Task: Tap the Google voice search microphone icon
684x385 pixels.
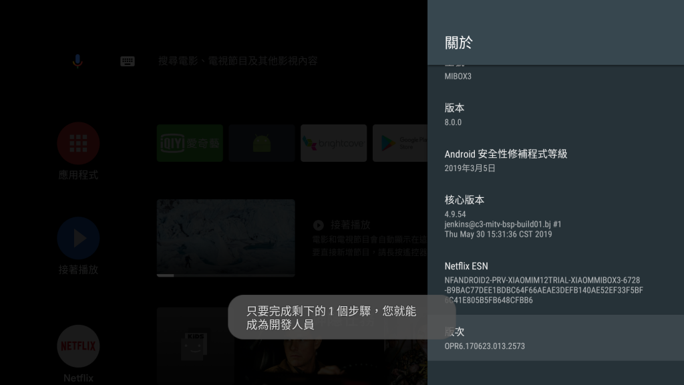Action: point(77,61)
